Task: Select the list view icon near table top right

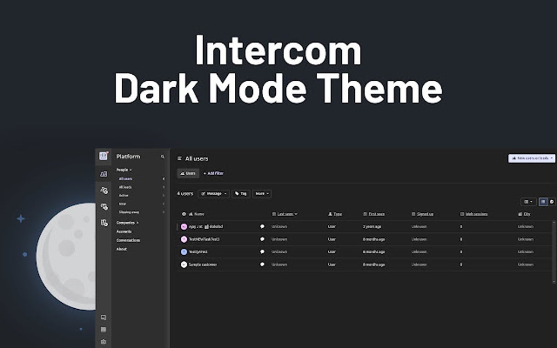Action: (542, 202)
